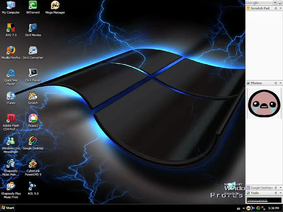283x212 pixels.
Task: Open the Scratch Pad gadget dropdown menu
Action: pos(281,8)
